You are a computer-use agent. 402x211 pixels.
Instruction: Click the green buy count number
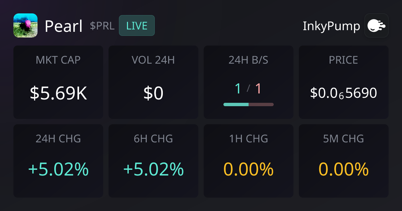(238, 89)
